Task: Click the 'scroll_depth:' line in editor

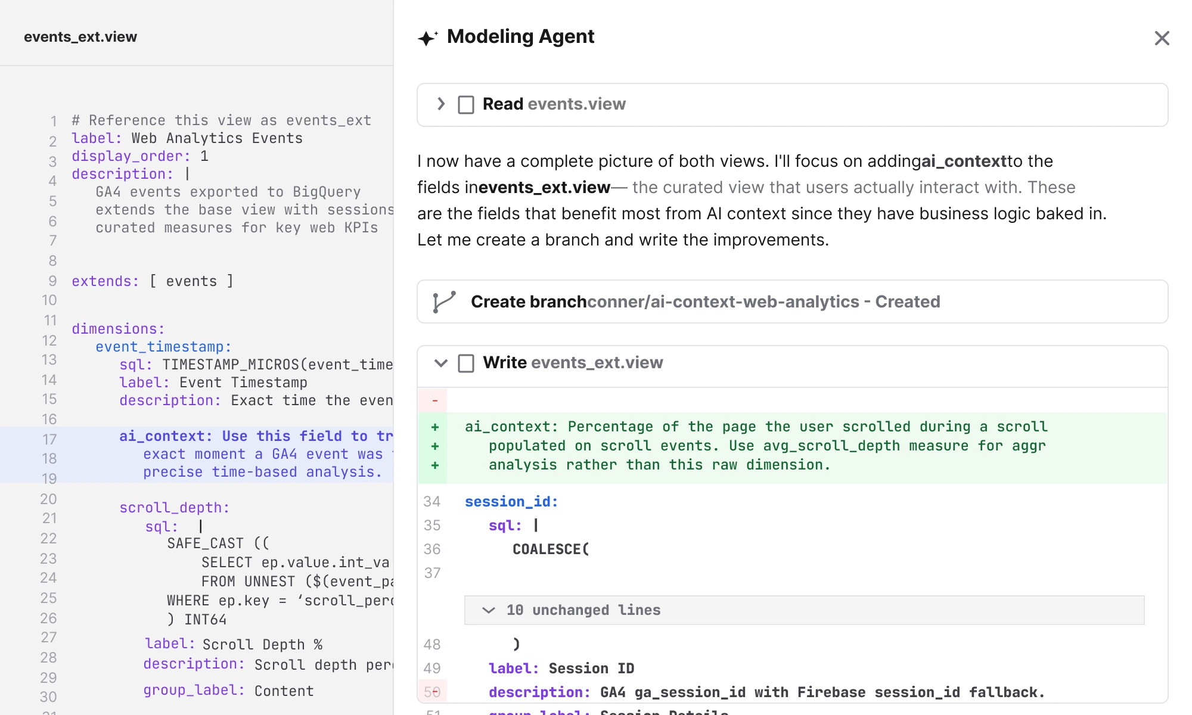Action: coord(174,508)
